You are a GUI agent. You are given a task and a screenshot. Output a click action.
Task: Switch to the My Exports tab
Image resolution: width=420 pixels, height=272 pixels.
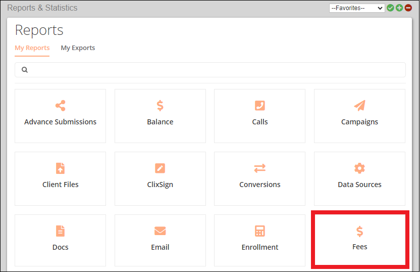[78, 48]
